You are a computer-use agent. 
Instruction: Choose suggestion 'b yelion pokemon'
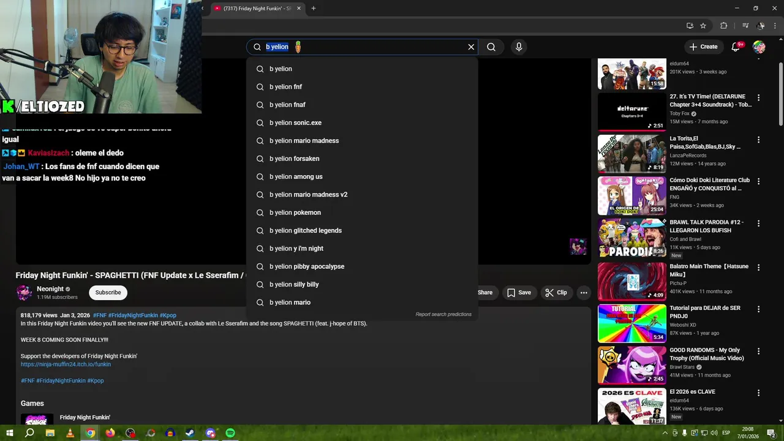click(x=362, y=213)
